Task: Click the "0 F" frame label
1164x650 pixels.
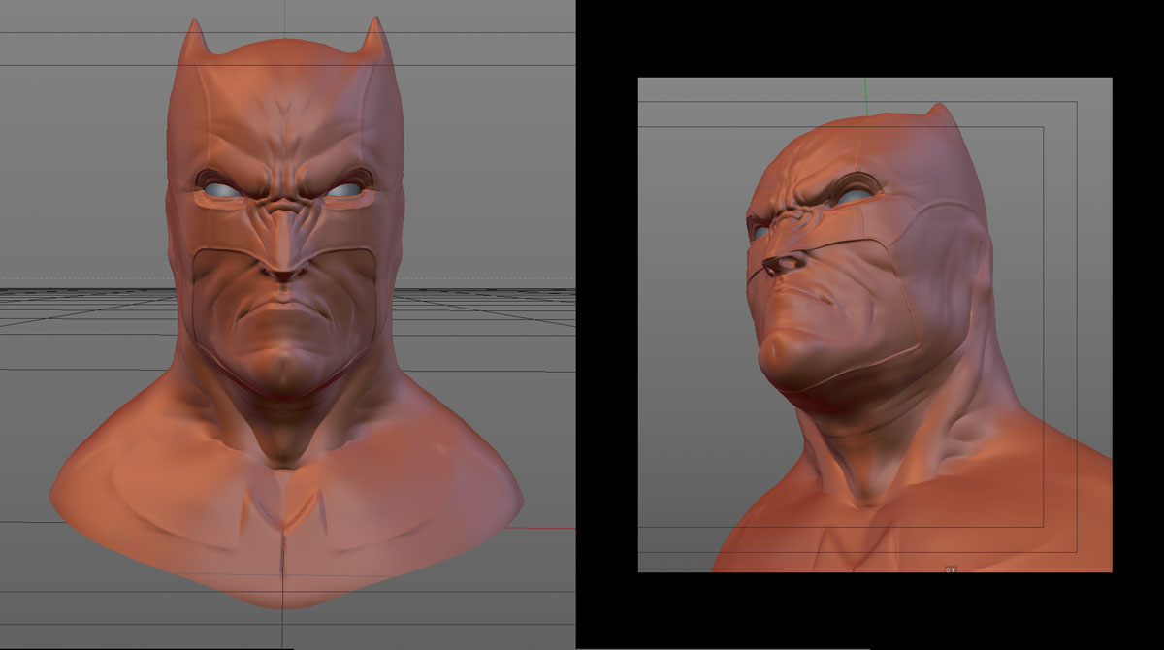Action: (x=951, y=569)
